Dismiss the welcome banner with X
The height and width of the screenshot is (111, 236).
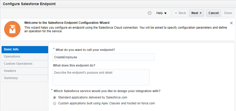coord(231,23)
